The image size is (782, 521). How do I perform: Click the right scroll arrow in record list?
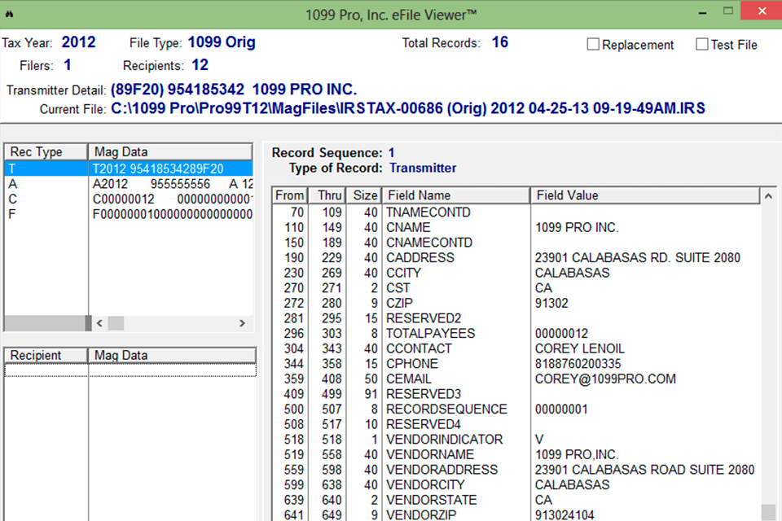click(243, 323)
